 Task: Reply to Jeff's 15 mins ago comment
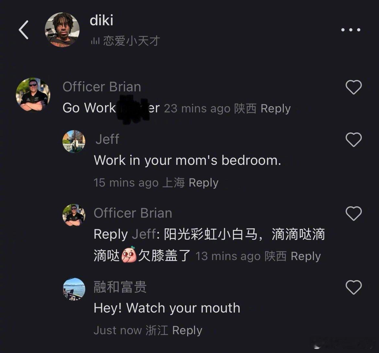203,183
